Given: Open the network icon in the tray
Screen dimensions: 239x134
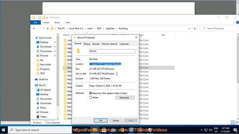Looking at the screenshot, I should 206,130.
